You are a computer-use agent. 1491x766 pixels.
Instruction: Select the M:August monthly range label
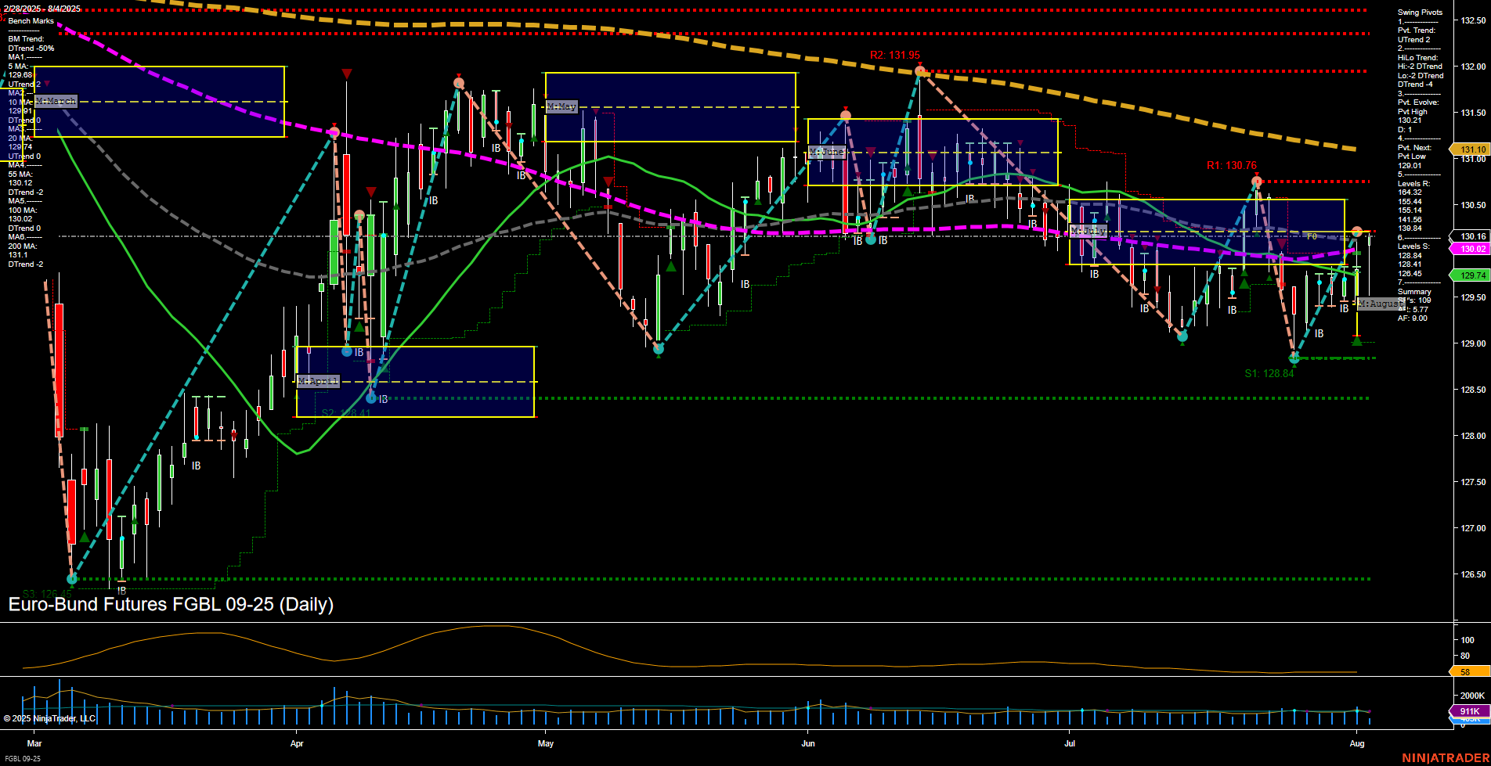click(x=1381, y=304)
